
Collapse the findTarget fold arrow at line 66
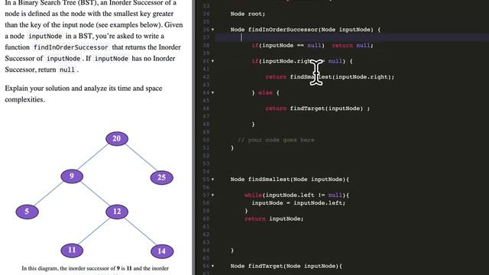click(212, 266)
